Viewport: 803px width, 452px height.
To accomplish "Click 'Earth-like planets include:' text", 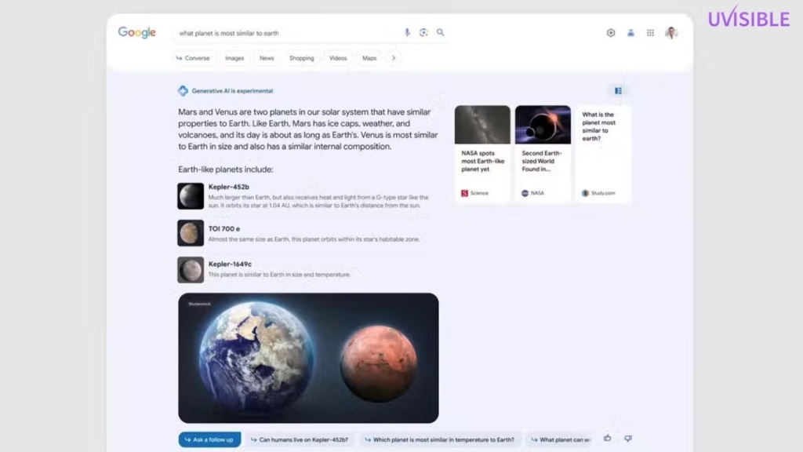I will [225, 169].
